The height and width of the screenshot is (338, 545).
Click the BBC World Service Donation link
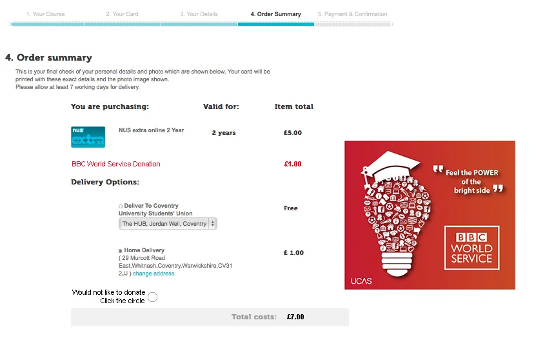(115, 164)
